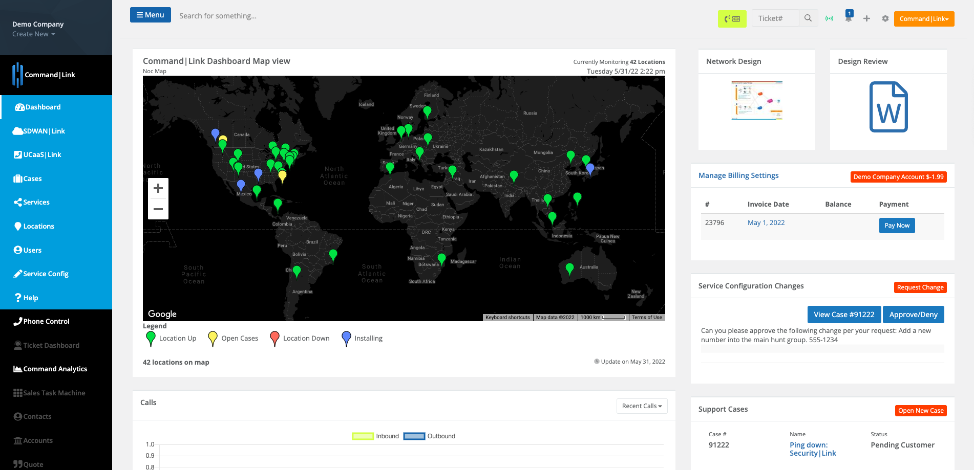Click the Open Cases yellow legend pin
This screenshot has height=470, width=974.
(213, 339)
